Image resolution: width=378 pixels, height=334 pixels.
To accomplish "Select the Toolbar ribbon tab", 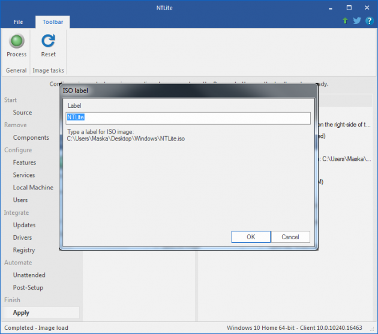I will 53,22.
